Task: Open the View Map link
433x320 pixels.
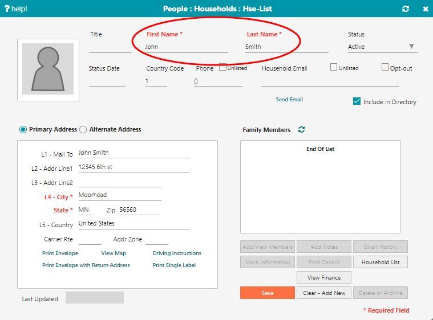Action: pyautogui.click(x=113, y=253)
